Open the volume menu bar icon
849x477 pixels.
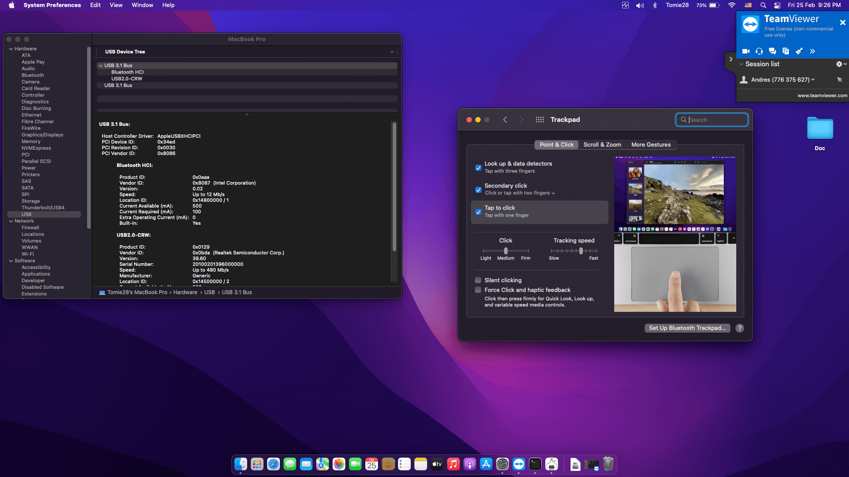(640, 5)
